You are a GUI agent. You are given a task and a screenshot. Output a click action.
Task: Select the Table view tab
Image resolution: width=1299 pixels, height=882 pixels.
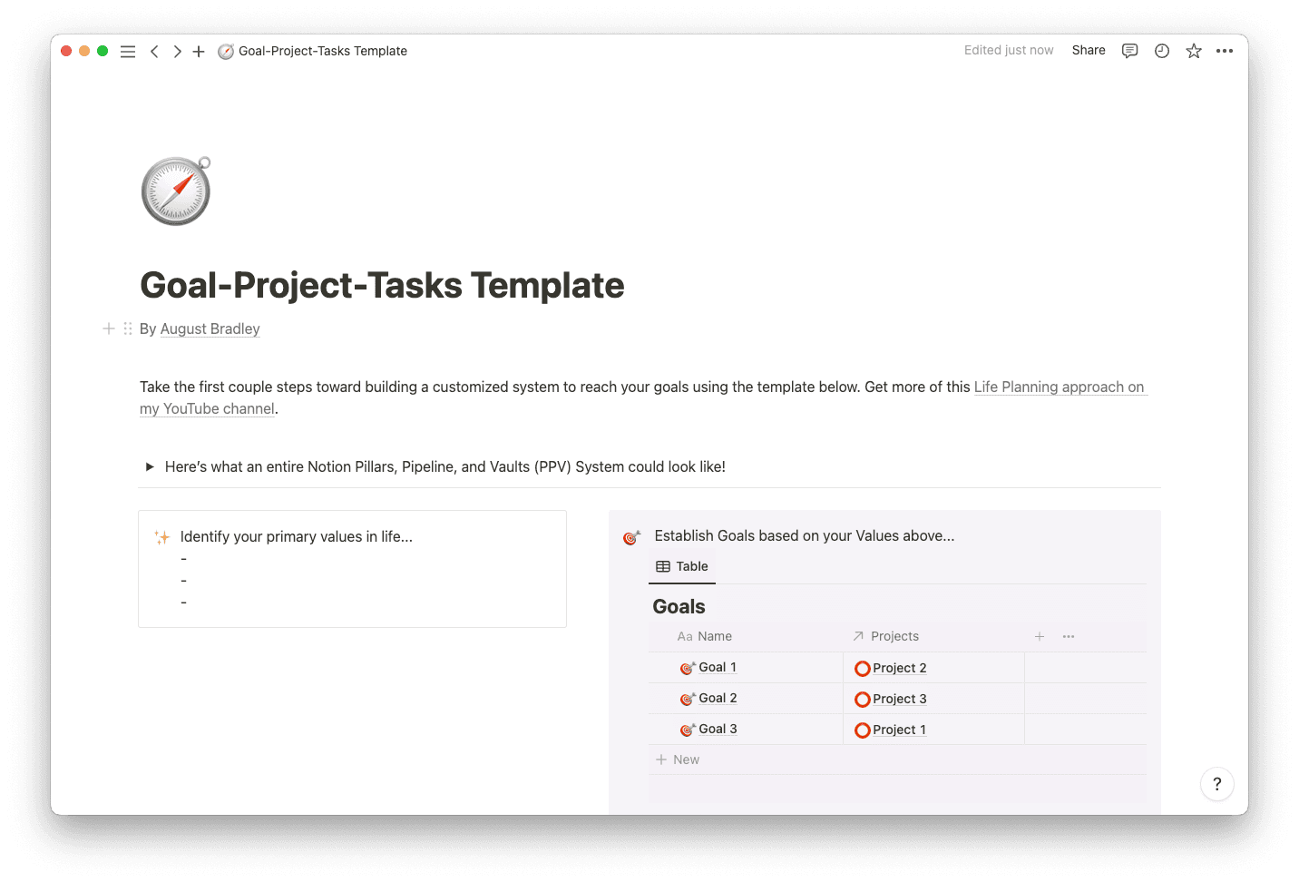(682, 566)
